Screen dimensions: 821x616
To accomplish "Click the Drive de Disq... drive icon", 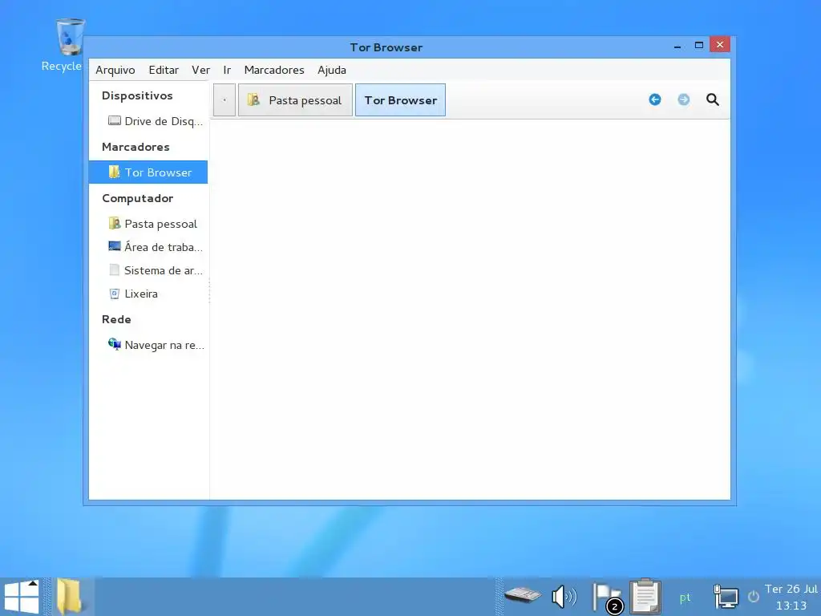I will coord(114,121).
